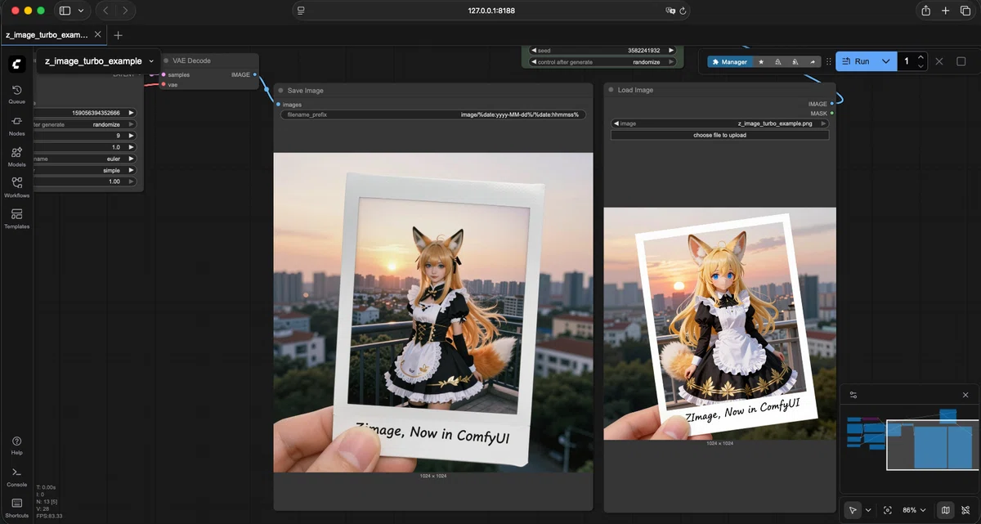This screenshot has height=524, width=981.
Task: Open the Nodes library in the sidebar
Action: tap(16, 125)
